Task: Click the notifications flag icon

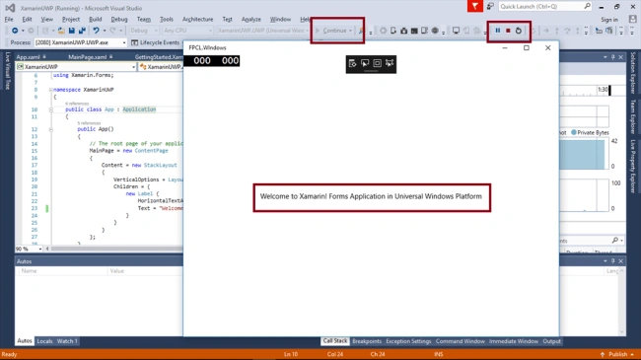Action: click(475, 6)
